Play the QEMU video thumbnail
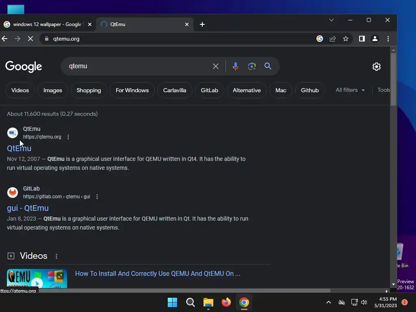 coord(37,279)
